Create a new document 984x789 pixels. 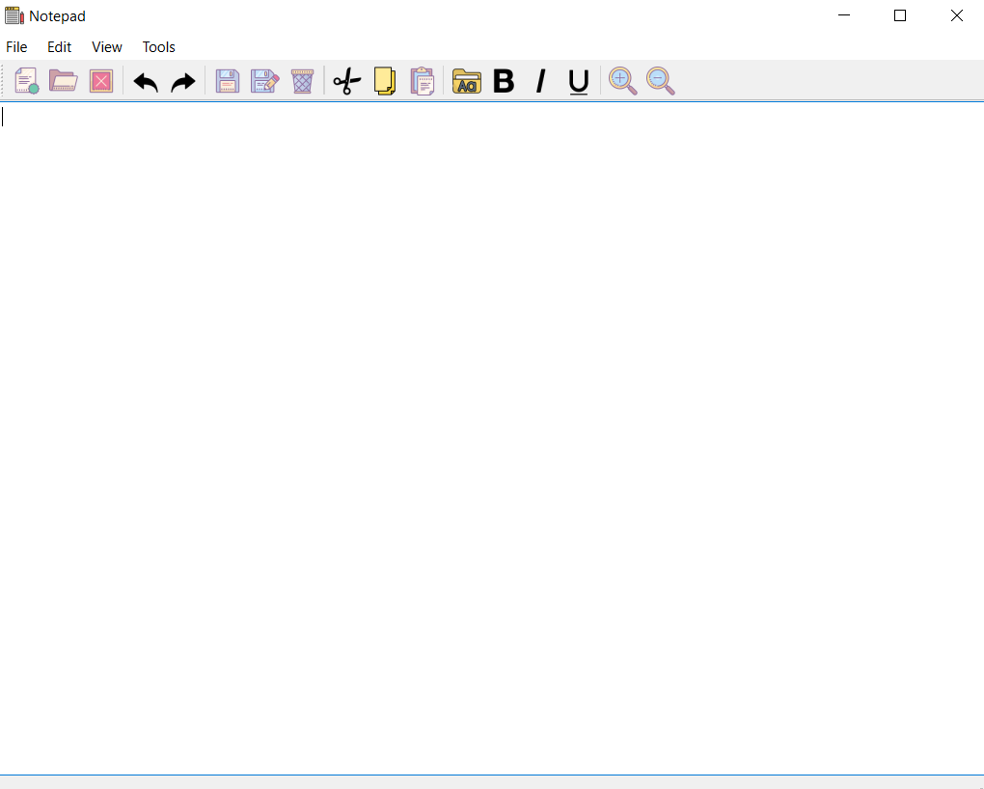[25, 81]
